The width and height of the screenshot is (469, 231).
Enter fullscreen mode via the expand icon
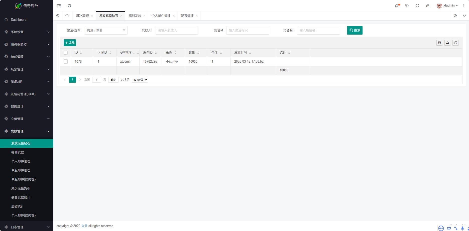click(417, 6)
